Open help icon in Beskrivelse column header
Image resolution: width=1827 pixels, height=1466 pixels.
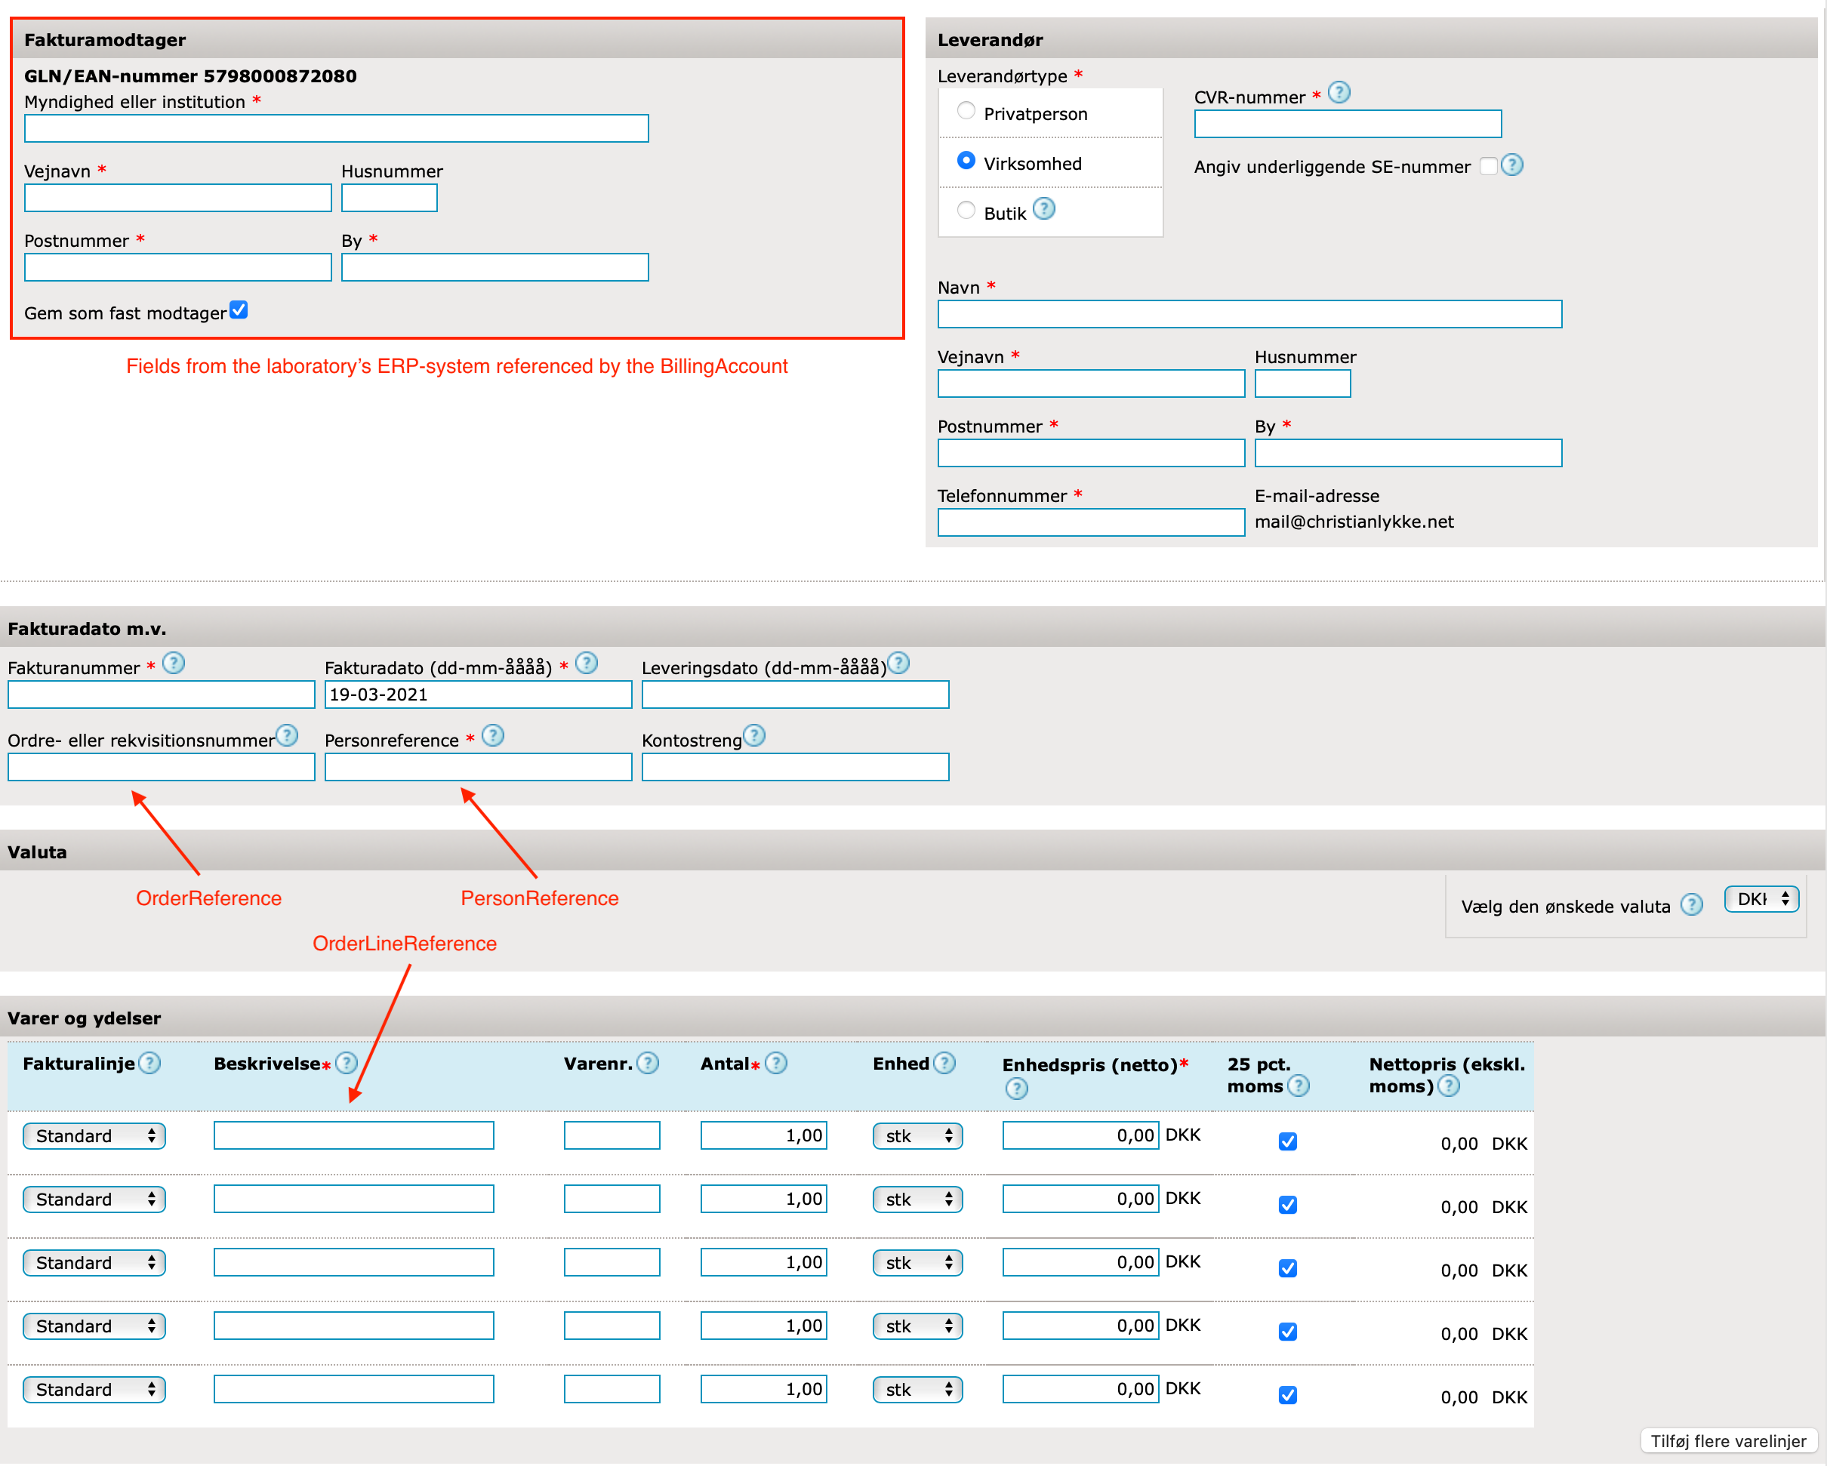(347, 1064)
